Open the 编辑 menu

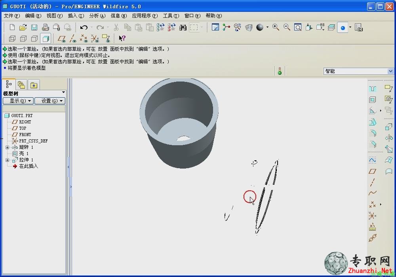click(x=33, y=16)
